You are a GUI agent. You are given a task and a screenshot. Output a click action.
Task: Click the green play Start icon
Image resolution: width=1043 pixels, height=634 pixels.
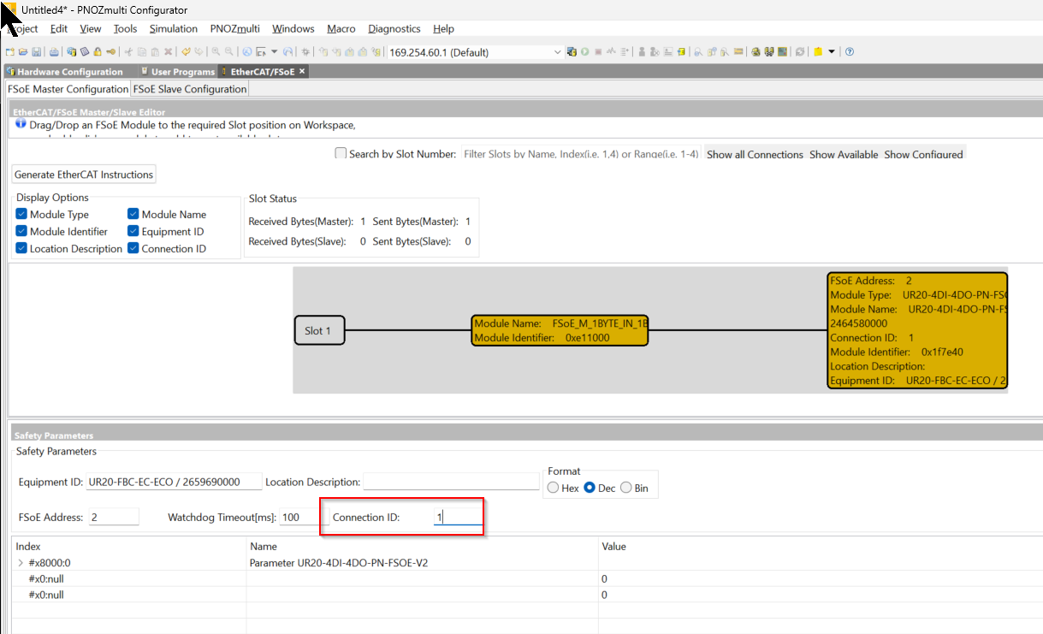(585, 52)
